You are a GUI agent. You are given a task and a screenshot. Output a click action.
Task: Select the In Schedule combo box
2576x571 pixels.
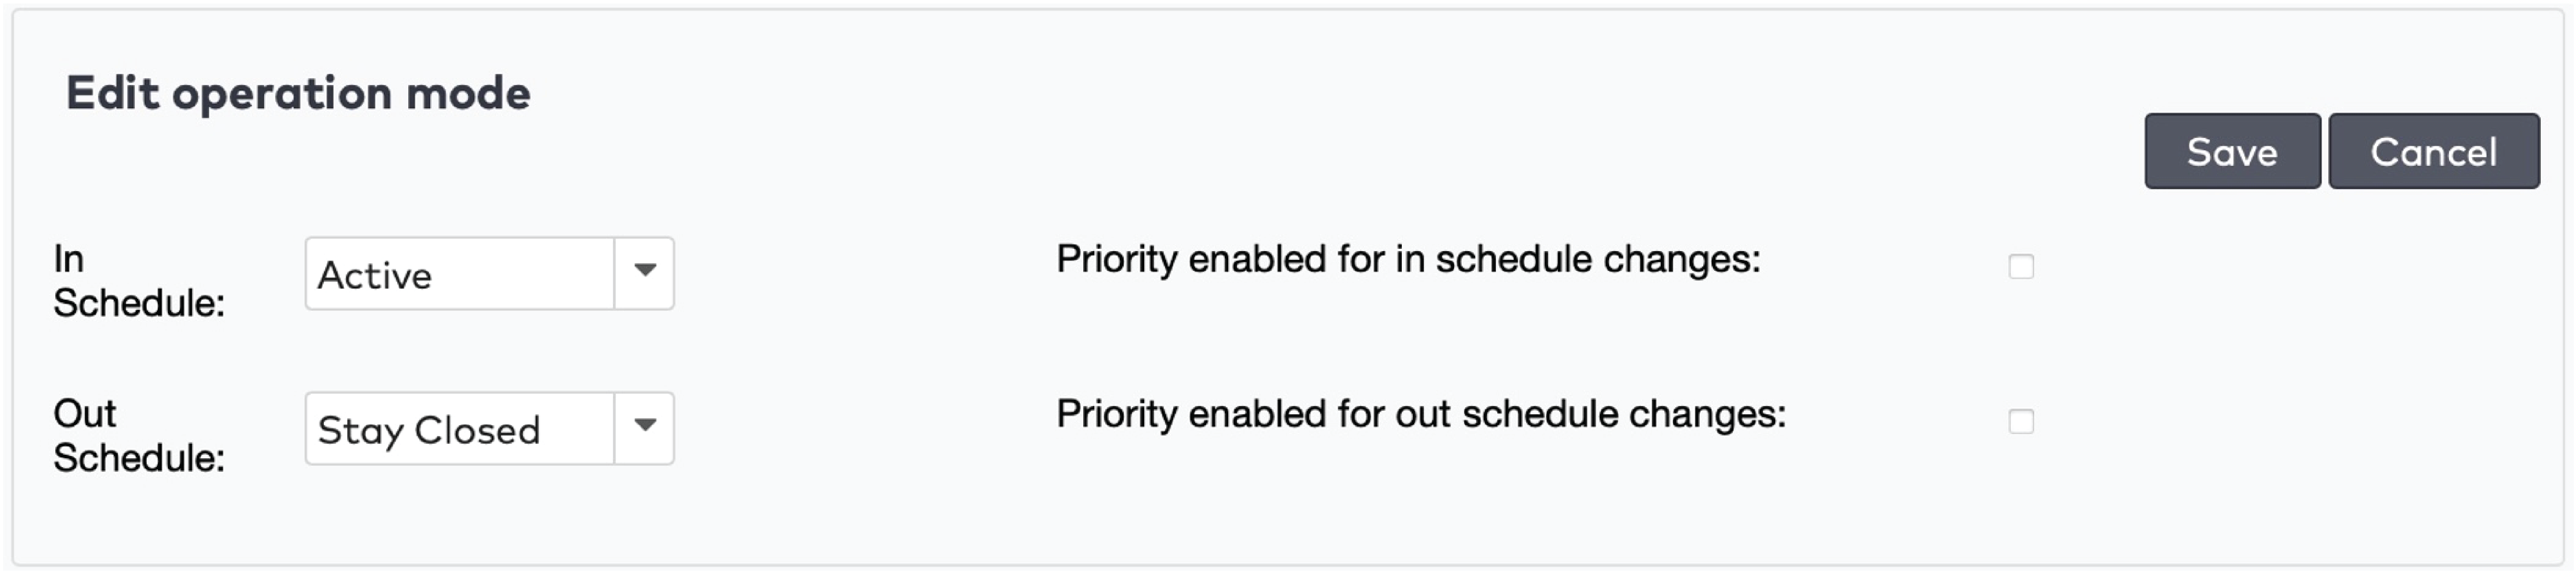(460, 273)
